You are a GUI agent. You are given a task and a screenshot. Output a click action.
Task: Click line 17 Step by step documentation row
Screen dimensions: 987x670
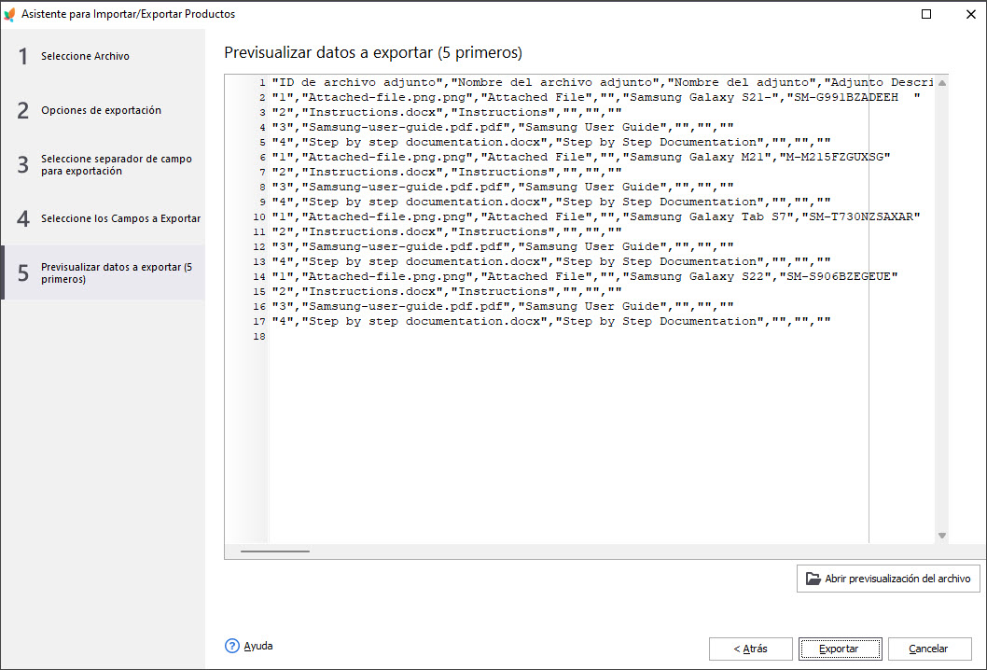[x=551, y=321]
